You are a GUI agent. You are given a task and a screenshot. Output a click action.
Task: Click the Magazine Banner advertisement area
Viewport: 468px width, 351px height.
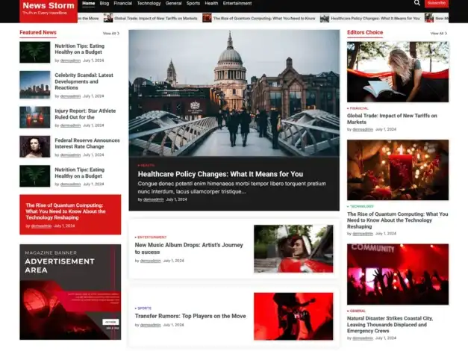click(70, 292)
